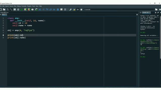Open the PYTHONPATH manager python icon
This screenshot has height=90, width=161.
(x=74, y=9)
